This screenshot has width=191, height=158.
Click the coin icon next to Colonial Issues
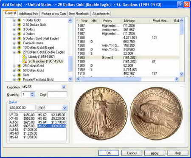click(19, 43)
